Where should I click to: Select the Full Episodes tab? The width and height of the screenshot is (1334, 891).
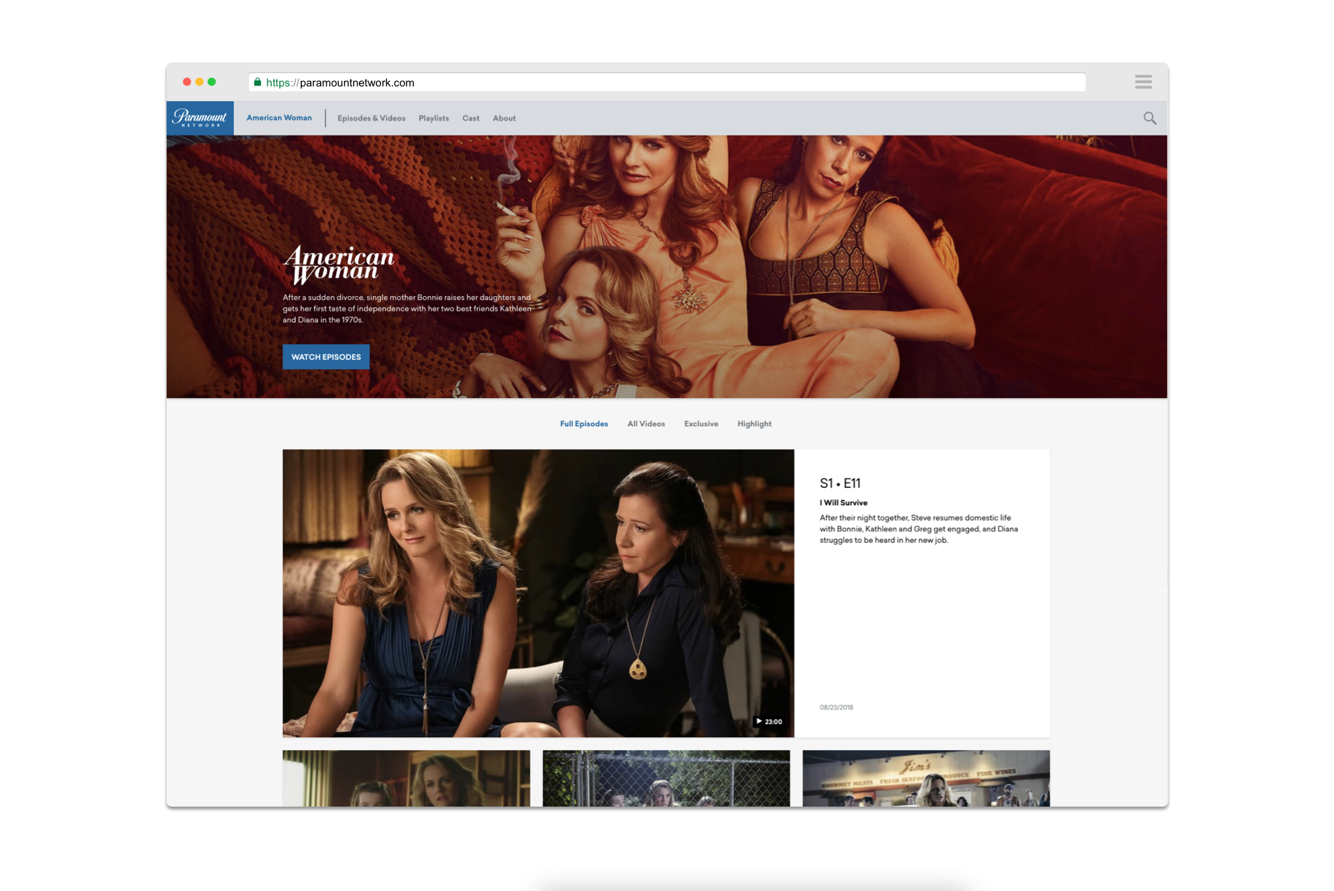(583, 424)
